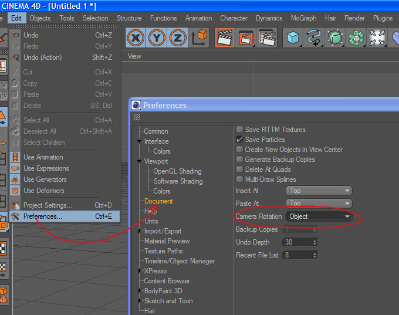Open the Objects menu
Viewport: 399px width, 315px height.
pos(40,18)
